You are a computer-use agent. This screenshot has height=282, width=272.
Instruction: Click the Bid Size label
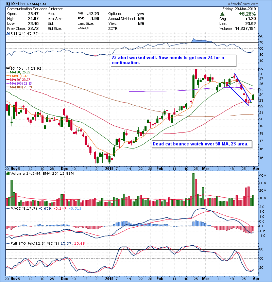(55, 29)
